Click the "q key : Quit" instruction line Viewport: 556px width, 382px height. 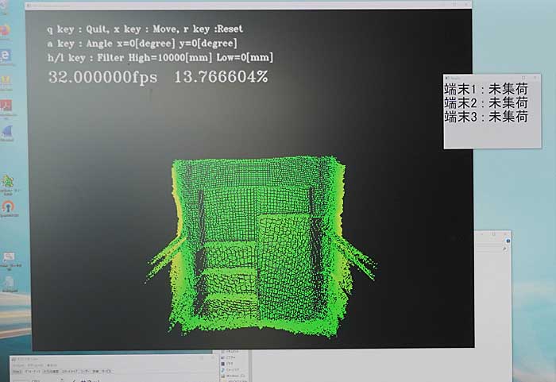[145, 29]
